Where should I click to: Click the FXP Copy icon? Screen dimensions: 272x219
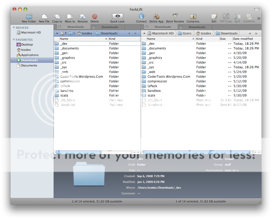226,16
